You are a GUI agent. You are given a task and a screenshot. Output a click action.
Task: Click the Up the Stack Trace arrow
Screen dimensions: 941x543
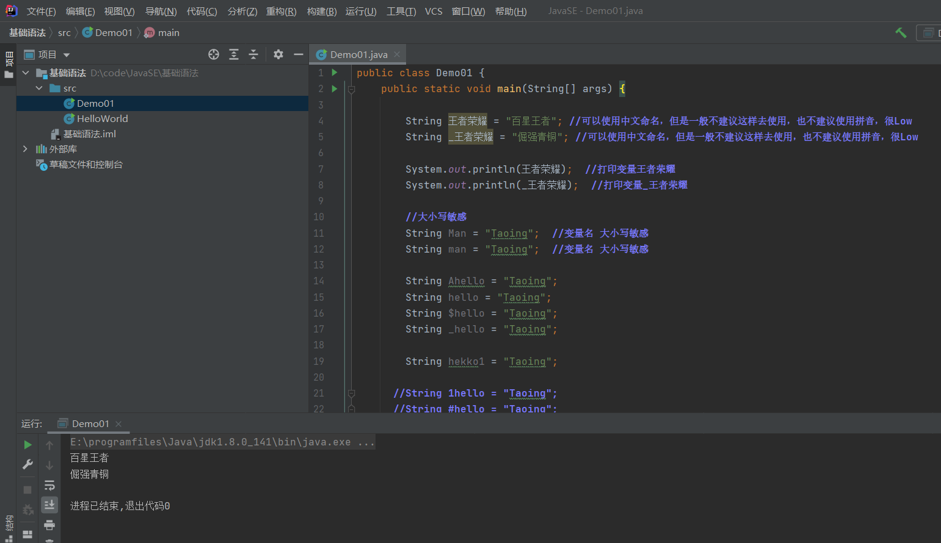(x=49, y=445)
